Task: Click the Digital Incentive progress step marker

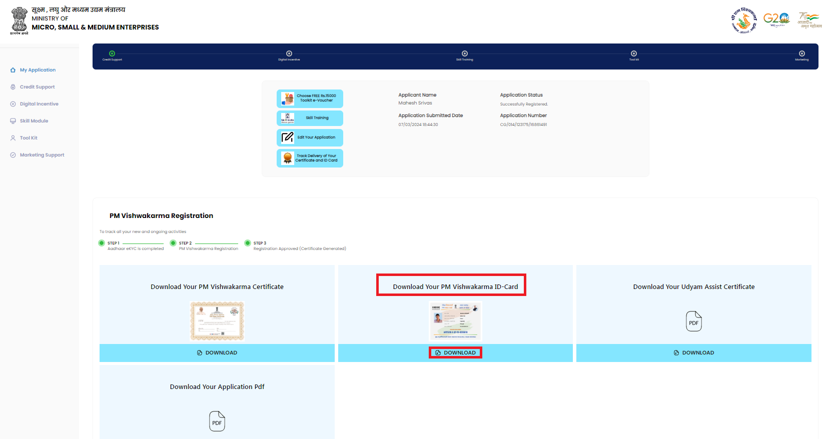Action: pos(289,53)
